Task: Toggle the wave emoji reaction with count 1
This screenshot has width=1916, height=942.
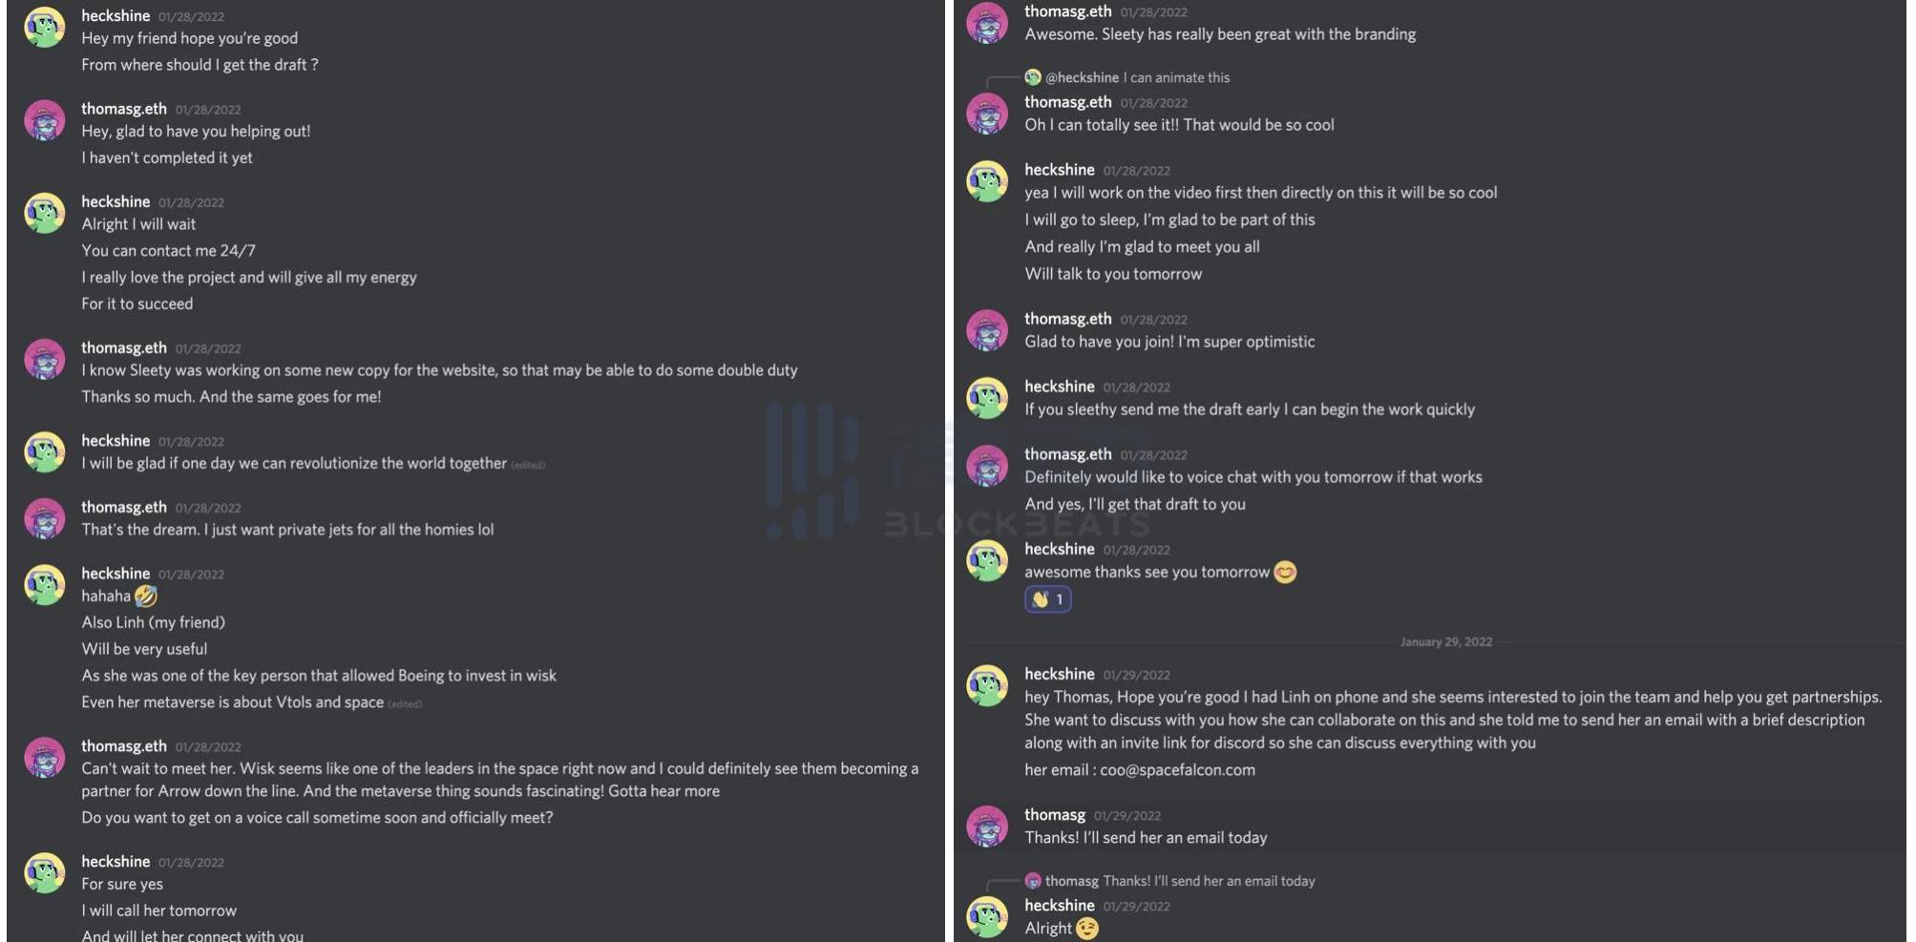Action: tap(1047, 599)
